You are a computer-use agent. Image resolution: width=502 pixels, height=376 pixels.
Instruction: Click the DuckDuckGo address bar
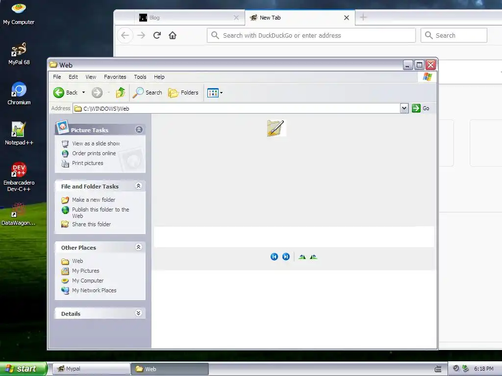click(311, 35)
